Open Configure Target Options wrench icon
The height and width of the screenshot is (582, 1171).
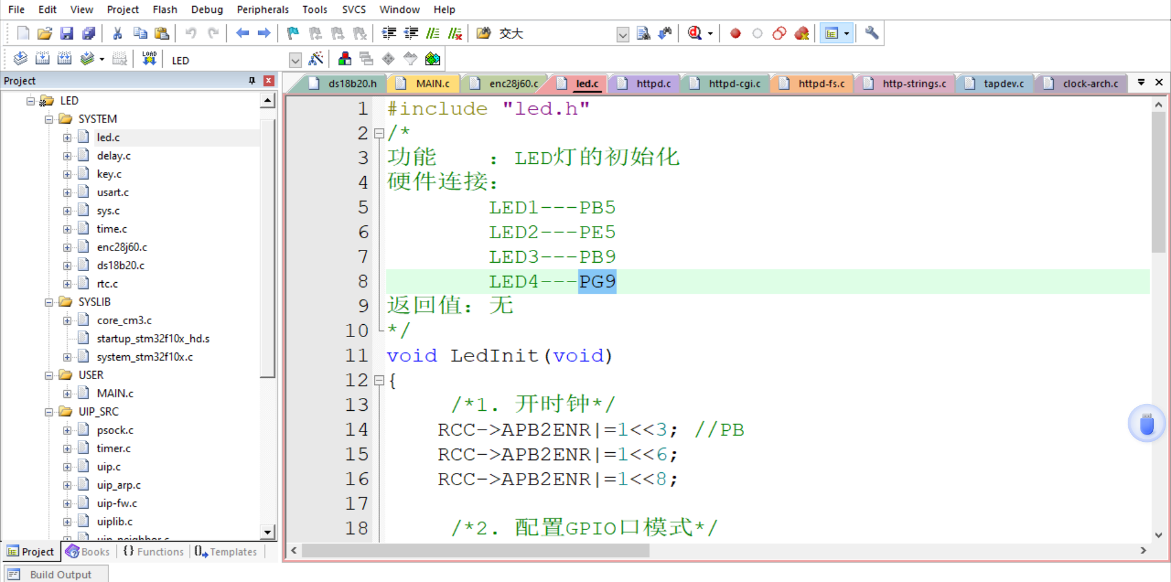(871, 34)
